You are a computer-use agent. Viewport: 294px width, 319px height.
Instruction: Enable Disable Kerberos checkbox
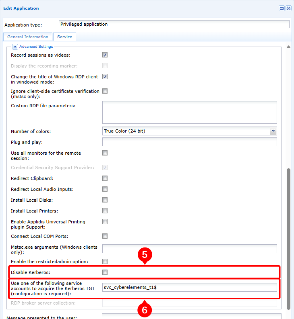coord(105,272)
